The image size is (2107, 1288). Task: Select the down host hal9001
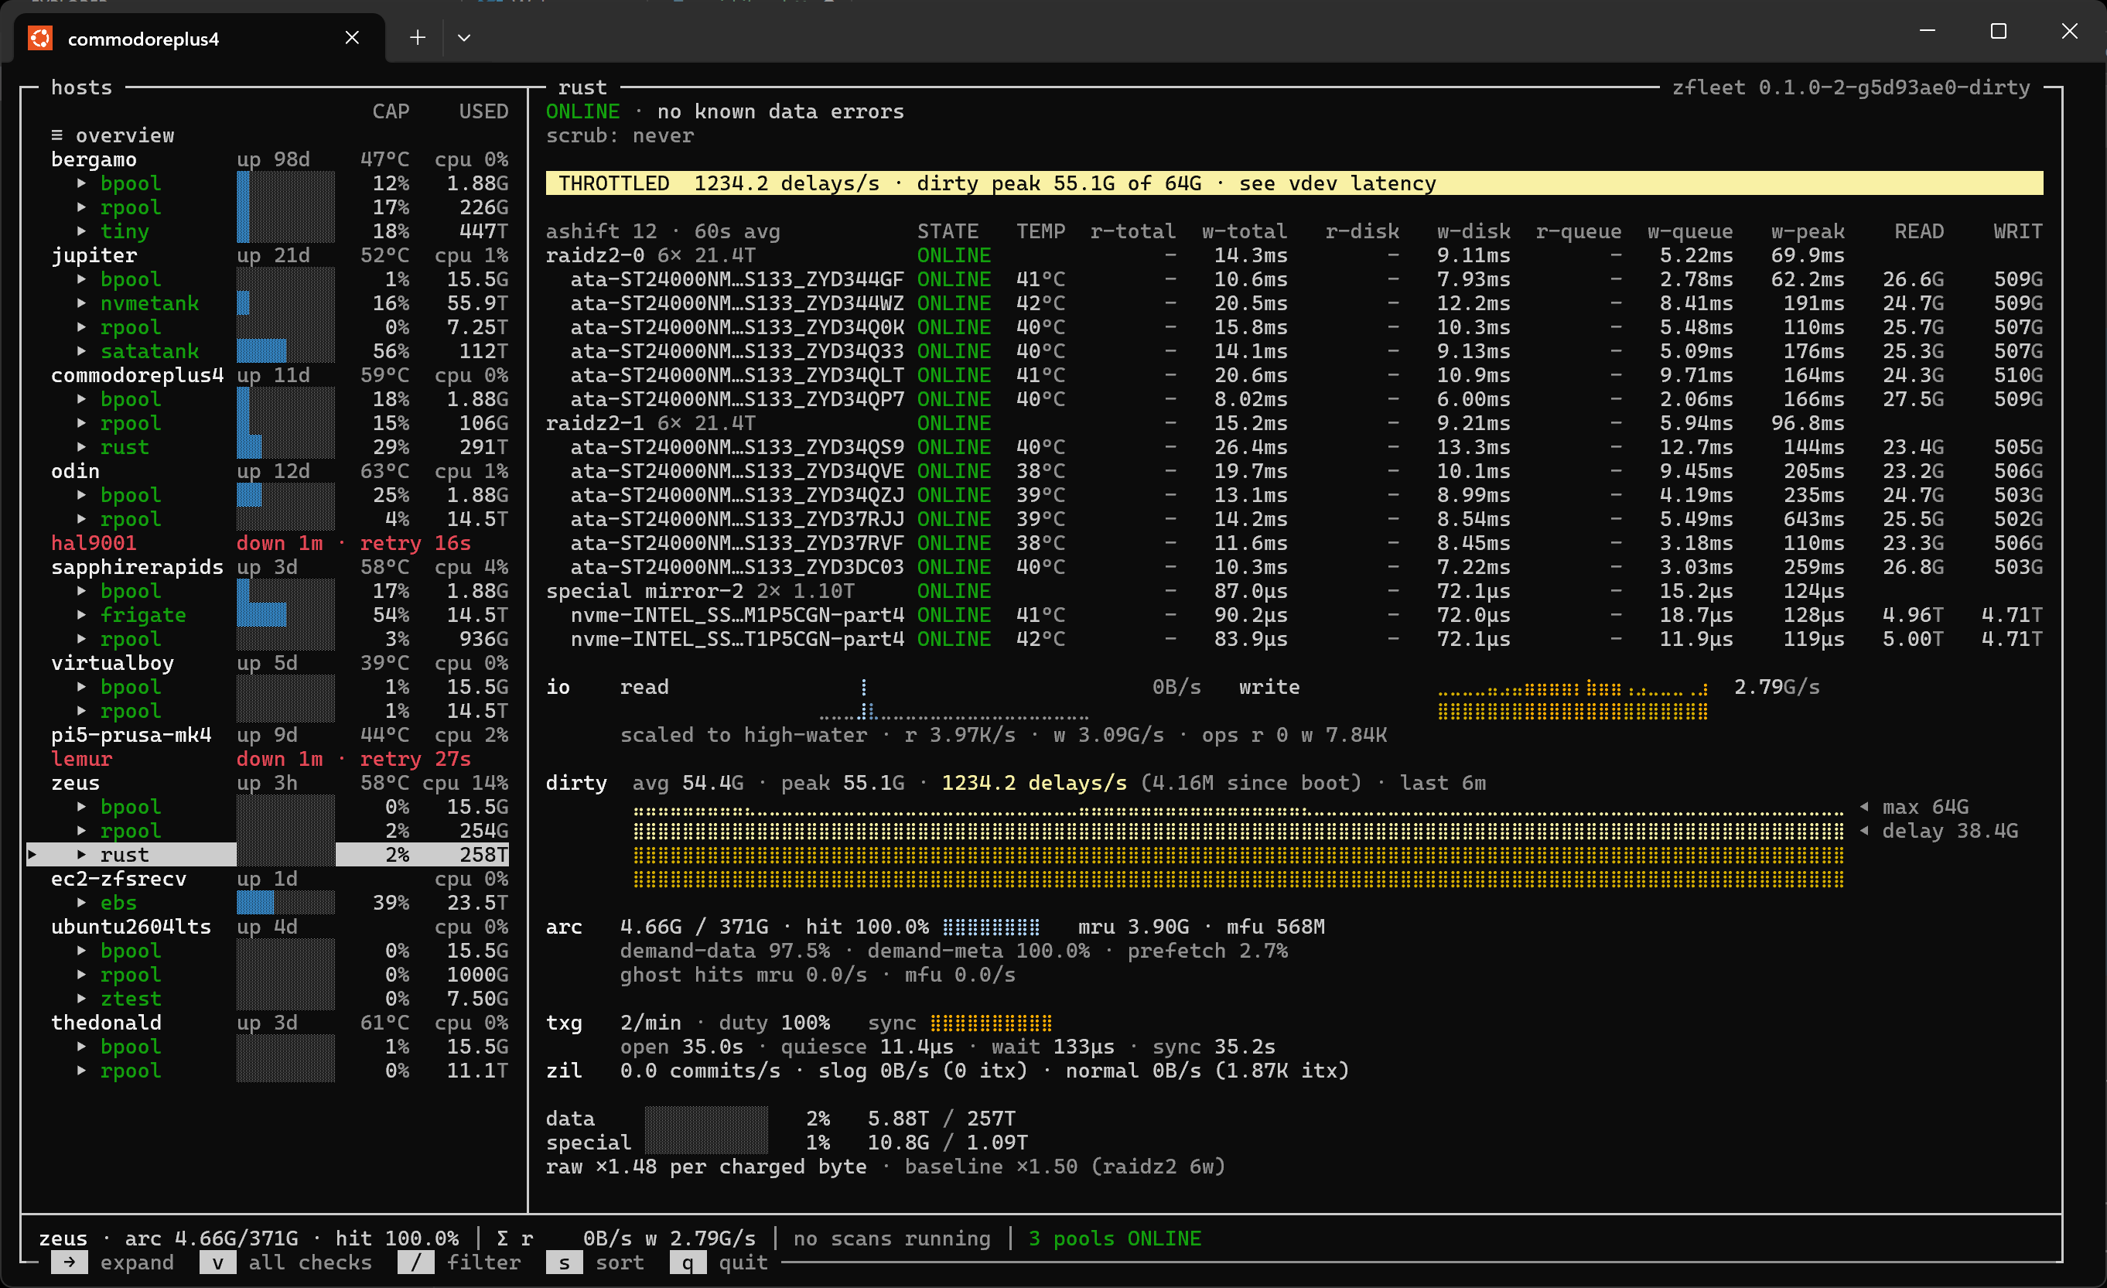click(94, 542)
